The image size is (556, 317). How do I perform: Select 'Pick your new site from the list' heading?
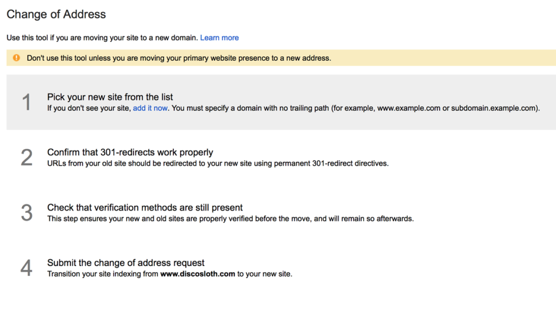click(x=110, y=97)
